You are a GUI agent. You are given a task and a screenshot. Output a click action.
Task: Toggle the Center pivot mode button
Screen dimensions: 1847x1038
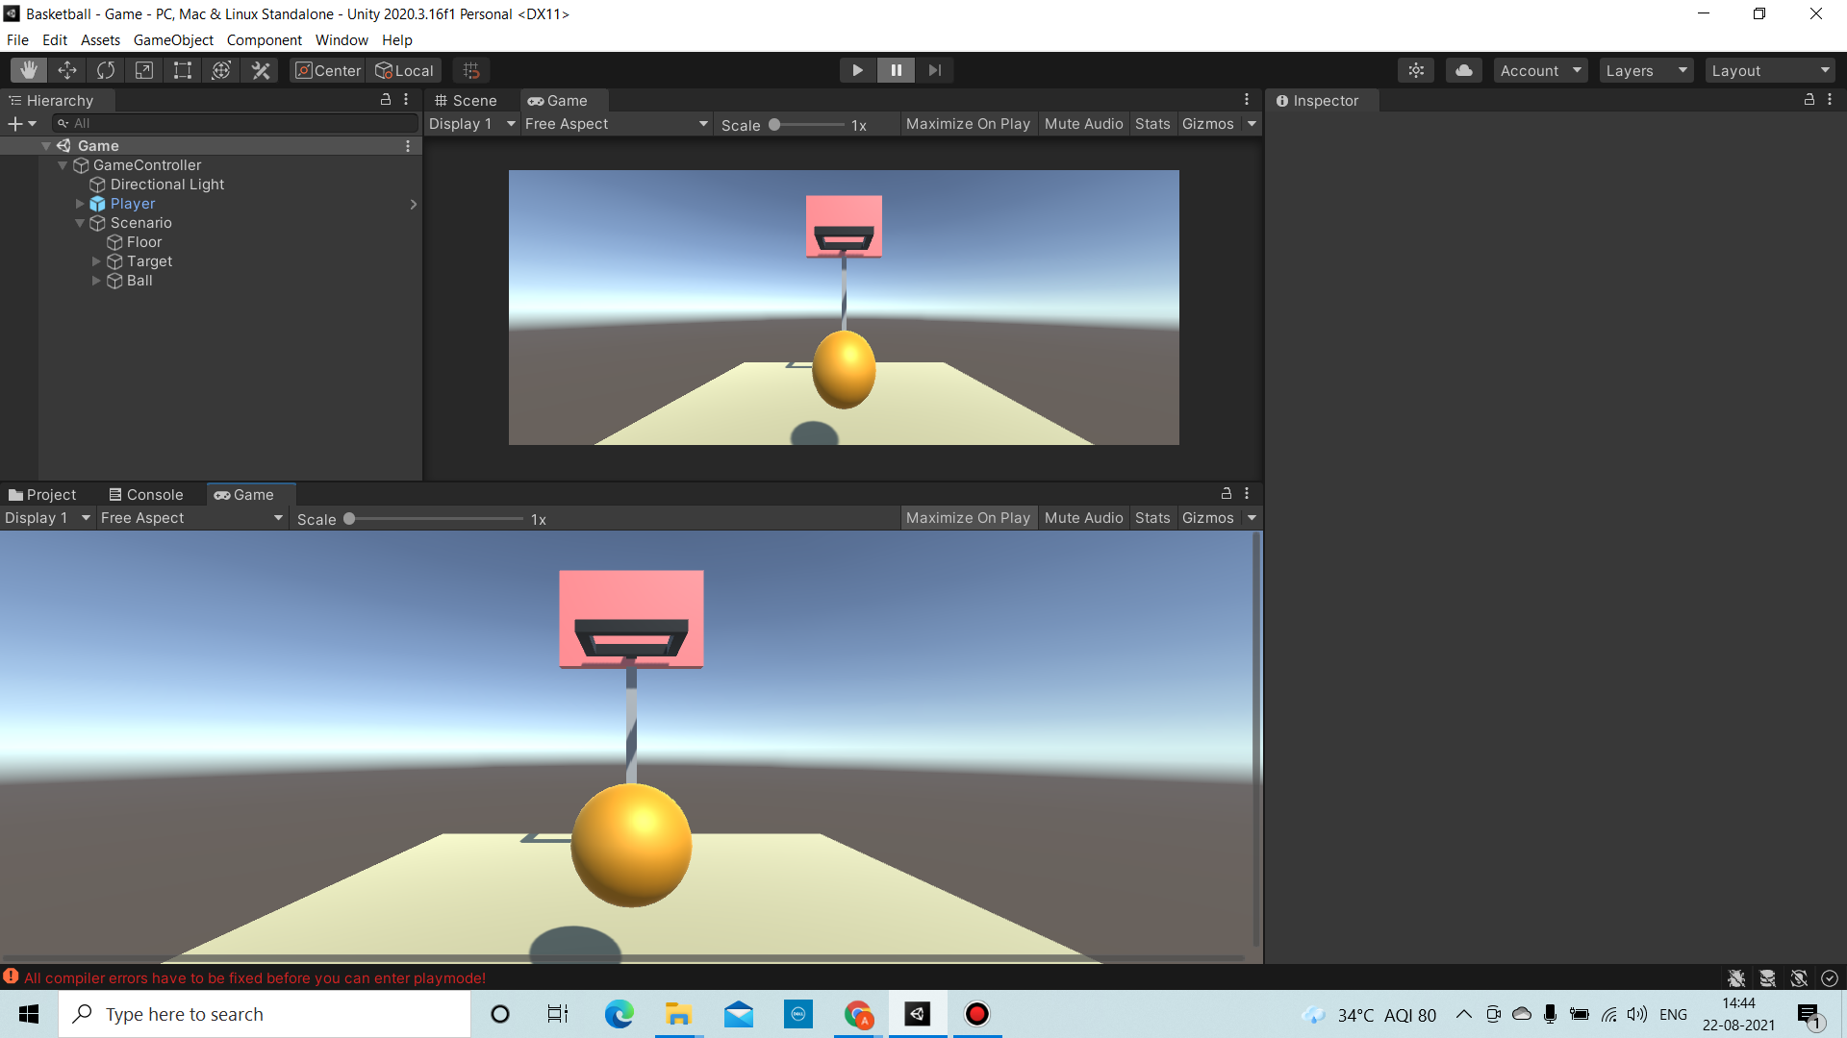(328, 70)
